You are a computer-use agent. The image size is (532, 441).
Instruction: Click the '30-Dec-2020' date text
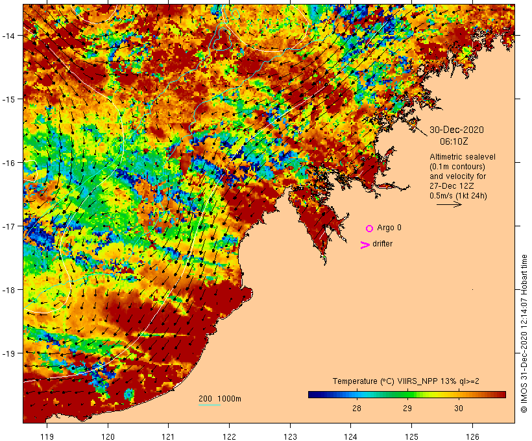[457, 130]
